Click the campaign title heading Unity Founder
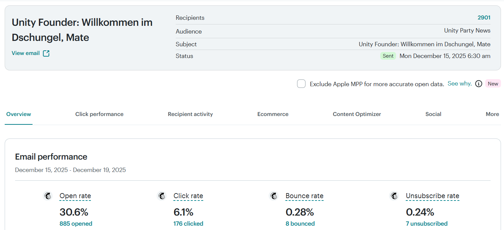This screenshot has width=504, height=230. coord(82,30)
